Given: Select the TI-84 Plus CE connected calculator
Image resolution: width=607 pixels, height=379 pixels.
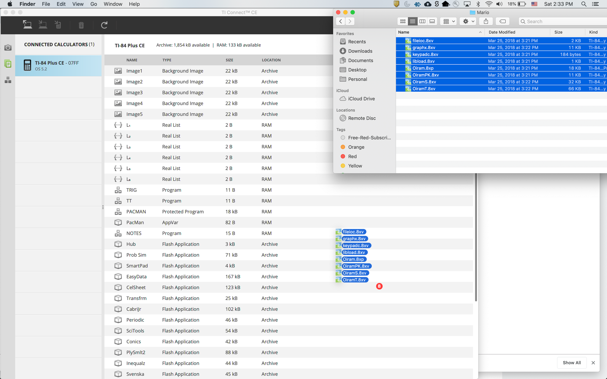Looking at the screenshot, I should pyautogui.click(x=58, y=65).
